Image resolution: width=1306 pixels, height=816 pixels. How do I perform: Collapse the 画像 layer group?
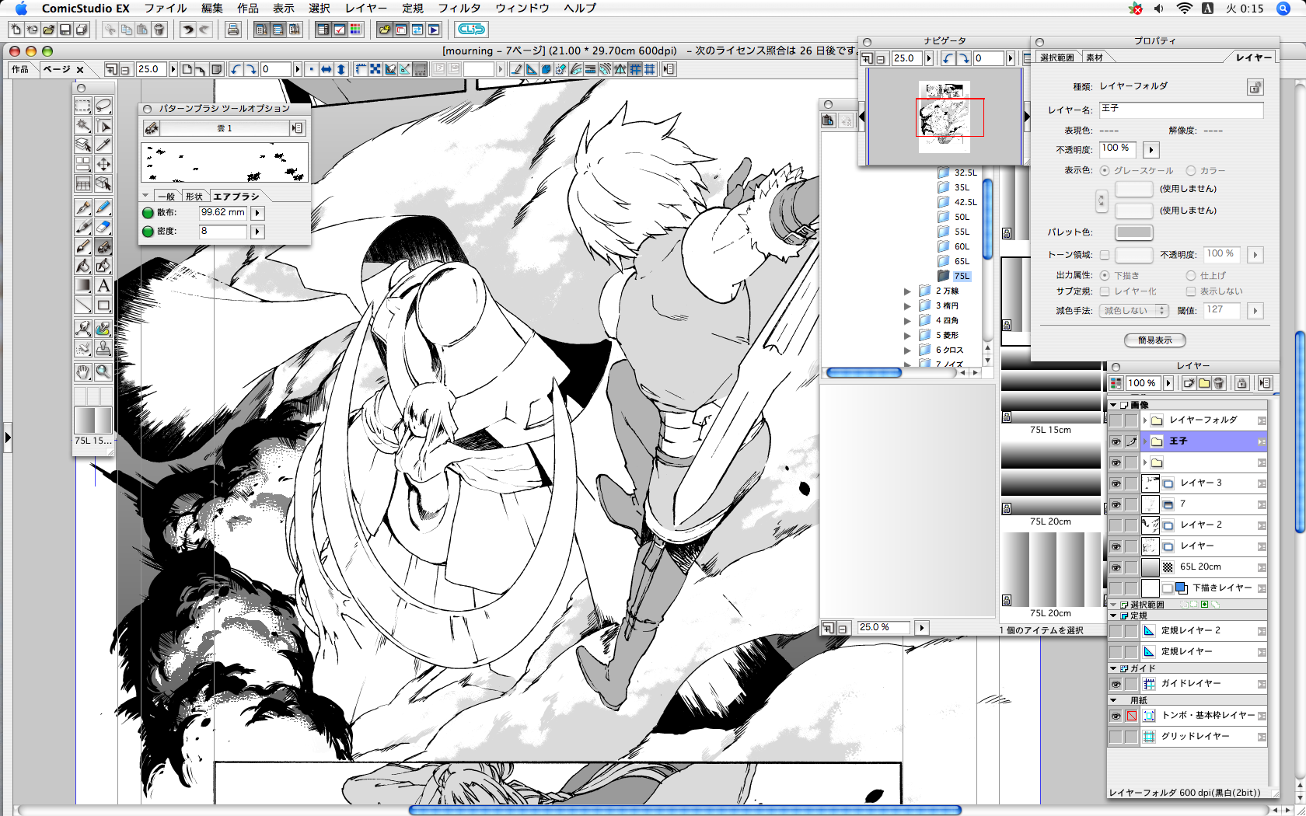click(1113, 405)
